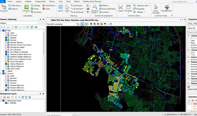Uncheck Flow (Maximum Absolute) symbology

(6, 52)
